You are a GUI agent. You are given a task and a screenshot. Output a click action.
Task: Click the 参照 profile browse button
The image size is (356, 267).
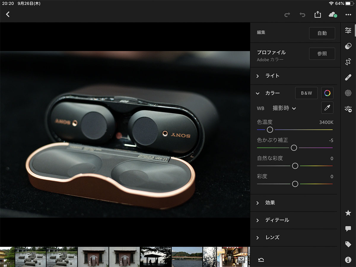tap(322, 54)
